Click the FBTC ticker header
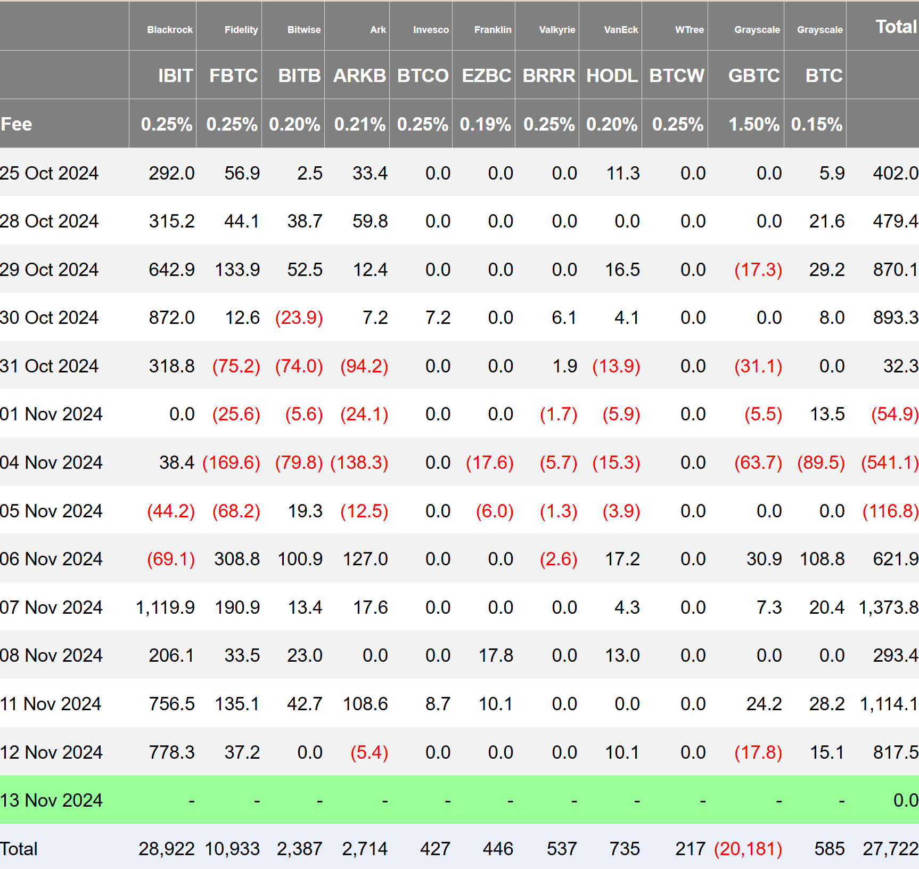Image resolution: width=919 pixels, height=869 pixels. pos(233,76)
